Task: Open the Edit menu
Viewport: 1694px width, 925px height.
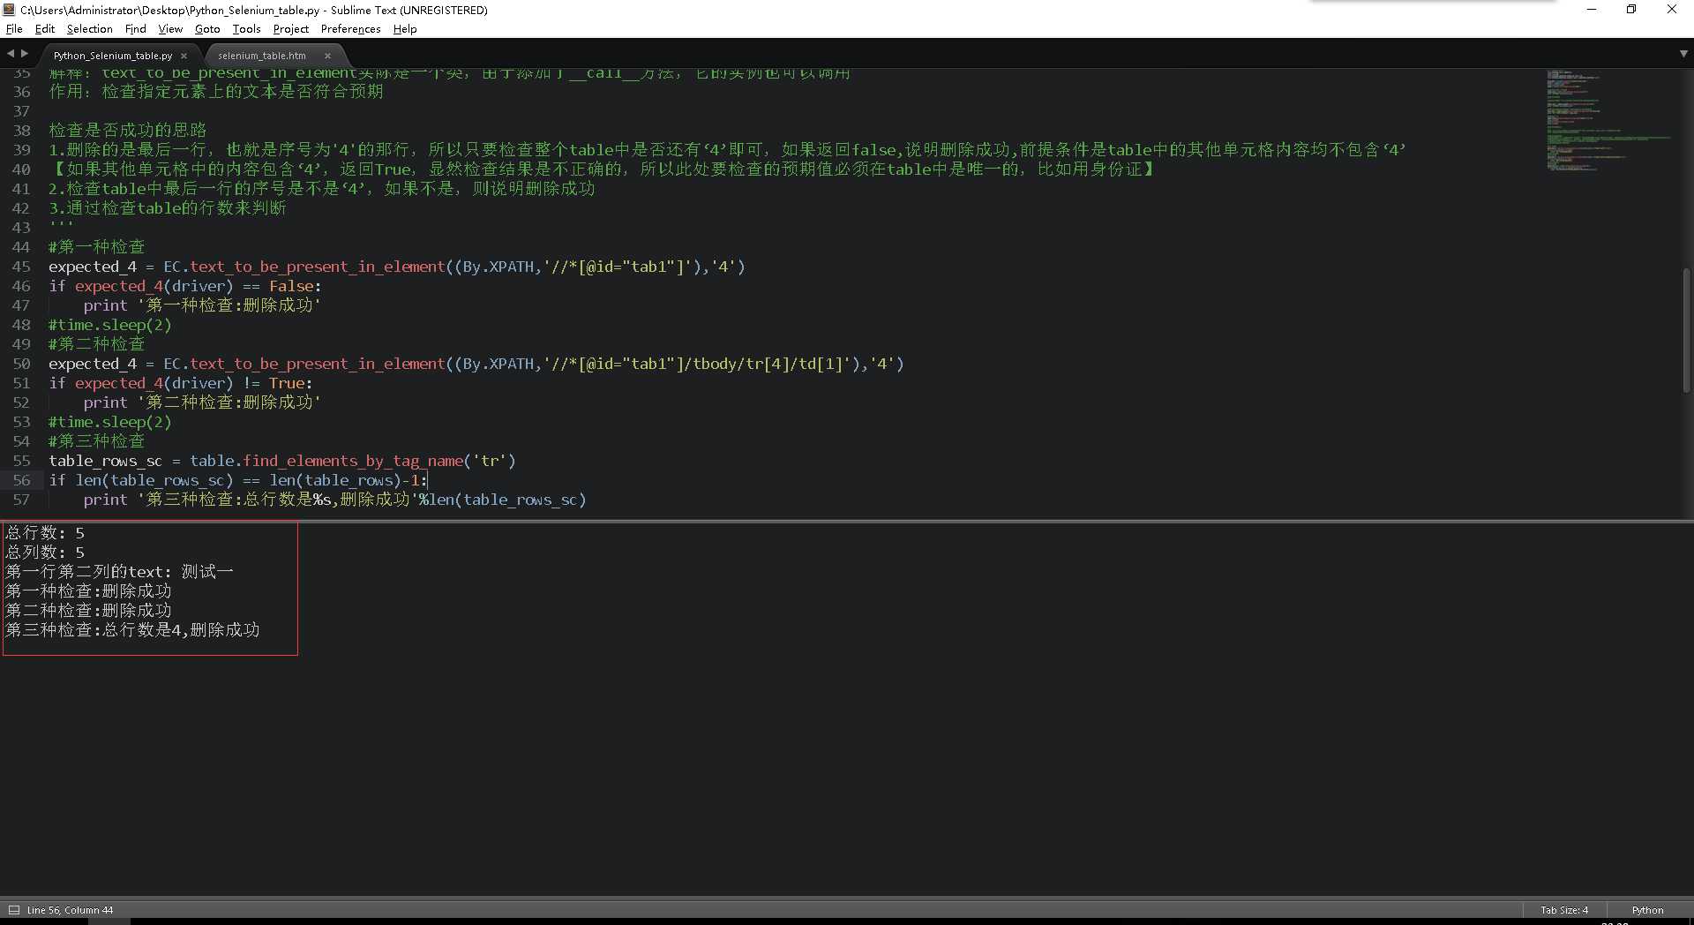Action: (x=44, y=29)
